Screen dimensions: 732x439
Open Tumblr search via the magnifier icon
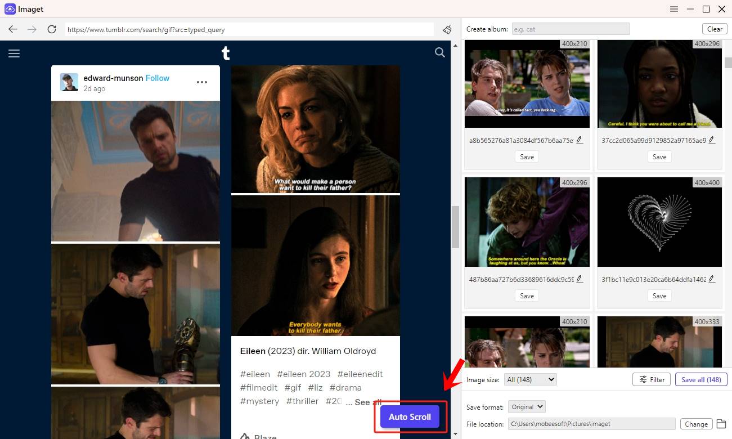(x=439, y=52)
